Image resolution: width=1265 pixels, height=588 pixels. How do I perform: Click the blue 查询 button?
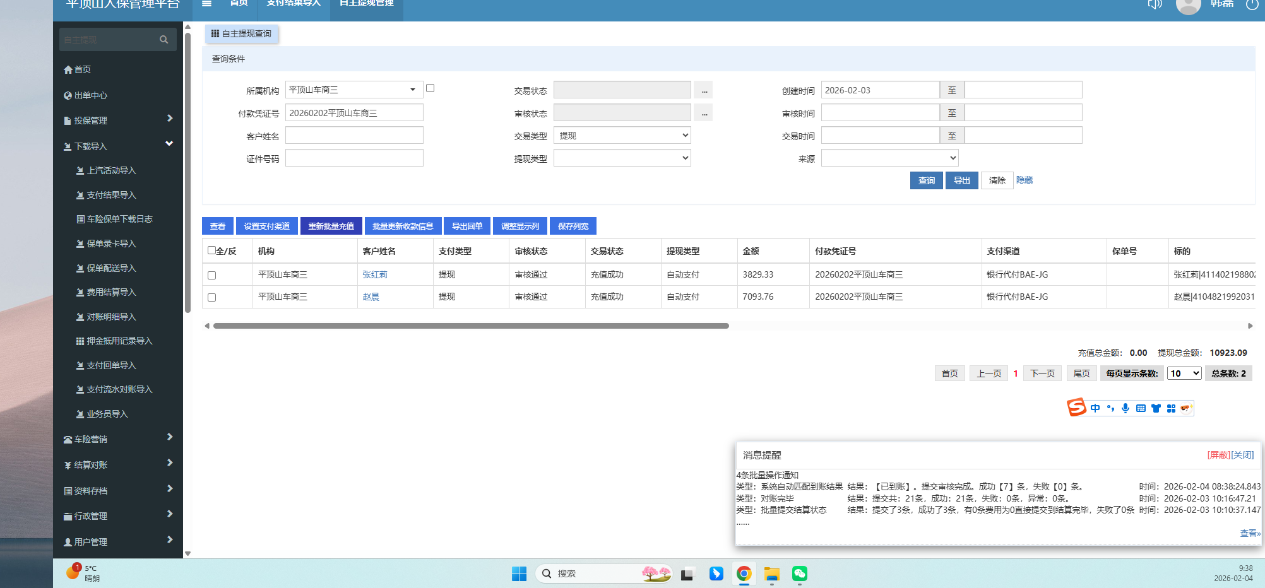coord(926,180)
